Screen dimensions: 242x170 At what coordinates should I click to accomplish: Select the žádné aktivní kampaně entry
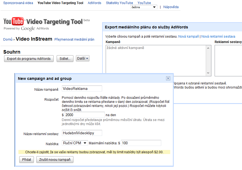click(x=125, y=48)
